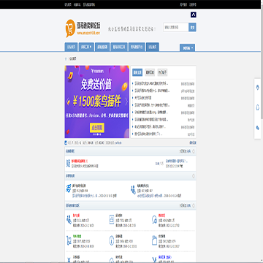Click the shopping trolley forum icon

click(x=69, y=240)
